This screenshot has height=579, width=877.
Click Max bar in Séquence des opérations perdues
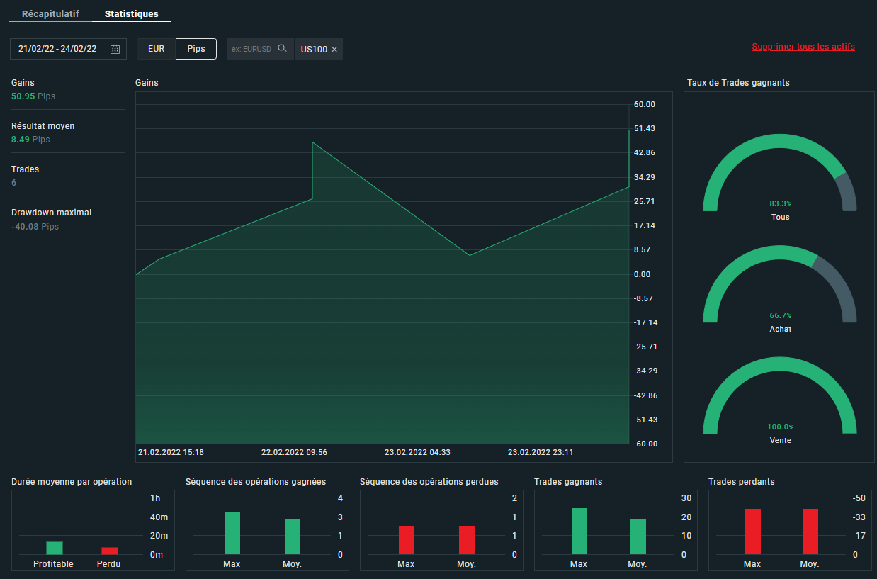click(407, 540)
